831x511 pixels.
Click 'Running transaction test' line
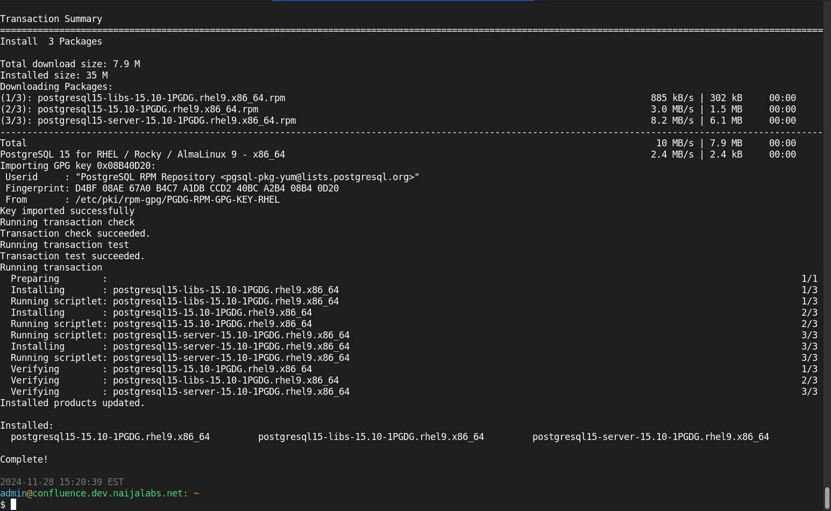[65, 245]
